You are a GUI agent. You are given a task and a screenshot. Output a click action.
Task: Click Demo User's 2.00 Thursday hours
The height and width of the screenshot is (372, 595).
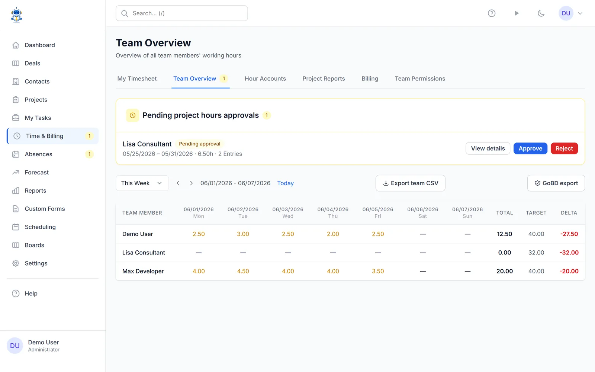click(333, 234)
